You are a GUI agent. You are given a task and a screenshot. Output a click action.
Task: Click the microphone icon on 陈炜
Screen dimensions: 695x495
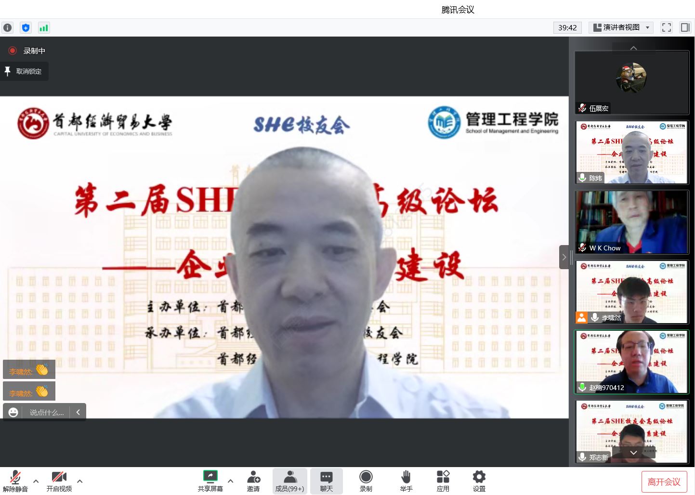click(582, 178)
